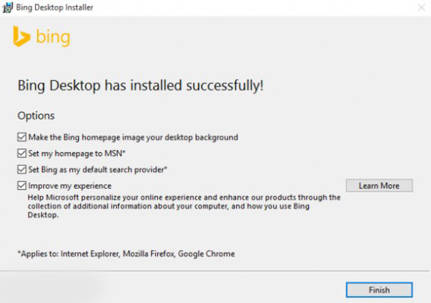Uncheck the desktop background image checkbox

pyautogui.click(x=22, y=137)
